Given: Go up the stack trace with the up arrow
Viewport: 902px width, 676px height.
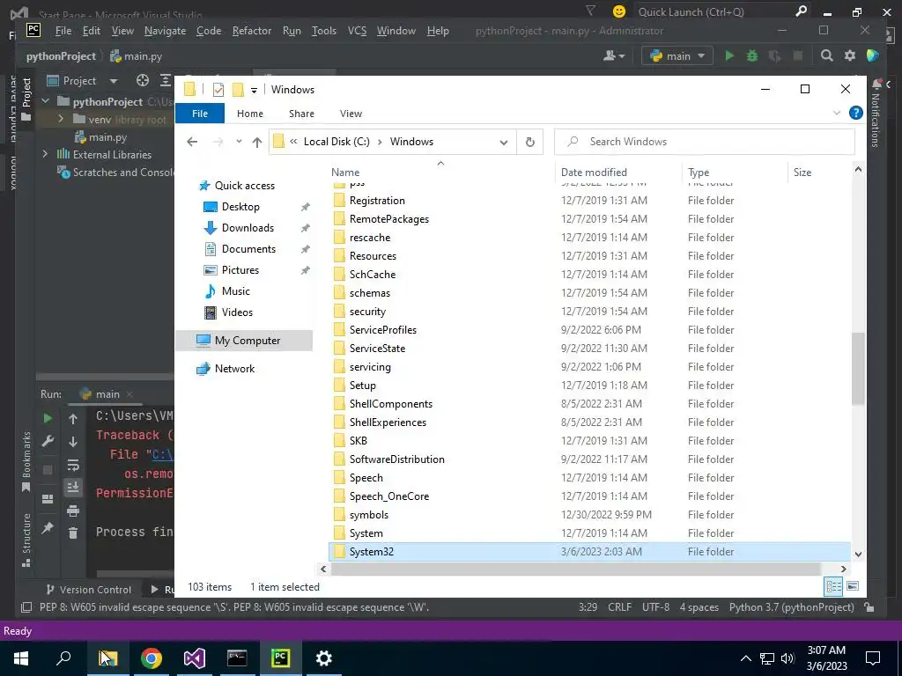Looking at the screenshot, I should [73, 419].
